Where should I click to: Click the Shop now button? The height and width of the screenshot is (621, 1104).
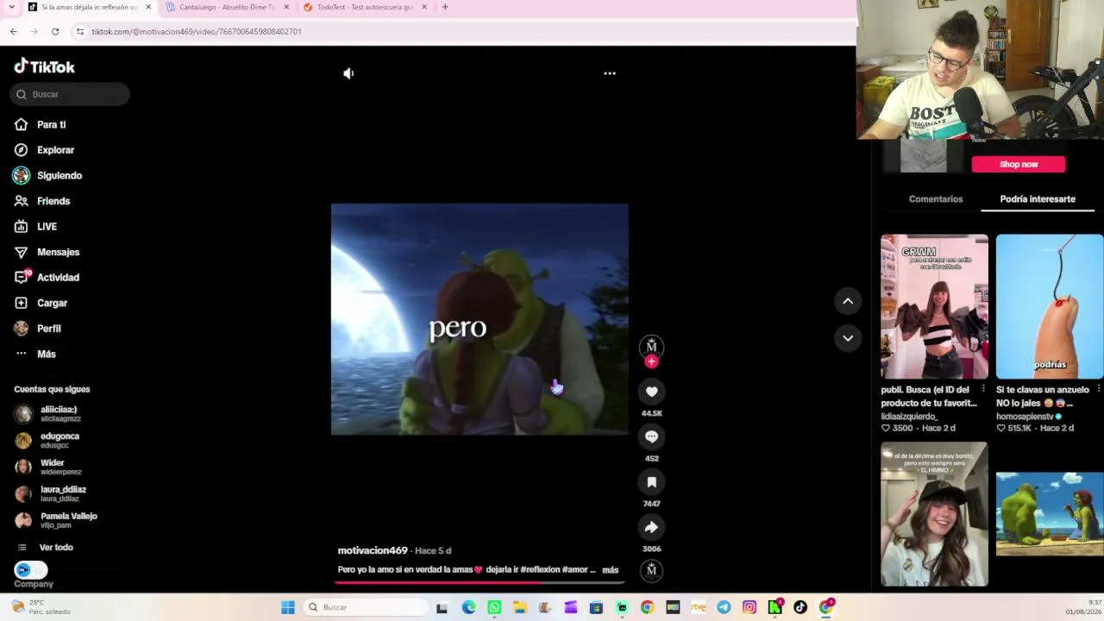pyautogui.click(x=1019, y=164)
